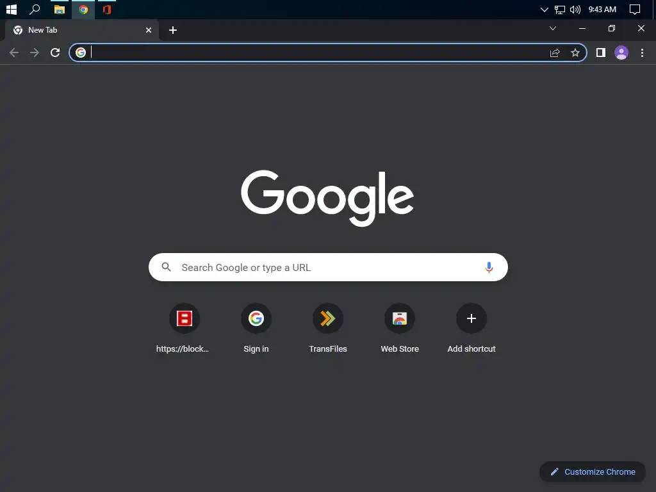Open the Web Store shortcut tile
The image size is (656, 492).
[400, 328]
